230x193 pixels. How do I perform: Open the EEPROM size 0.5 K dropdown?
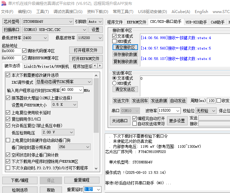(65, 104)
